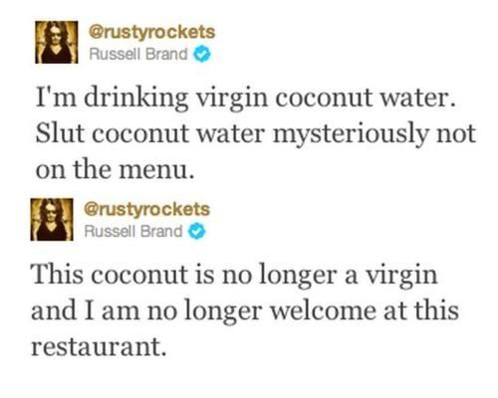Open the avatar on the first tweet
498x398 pixels.
click(57, 42)
